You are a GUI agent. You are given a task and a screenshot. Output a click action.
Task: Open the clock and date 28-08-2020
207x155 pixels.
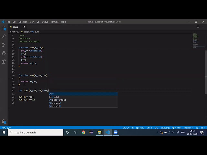click(192, 132)
